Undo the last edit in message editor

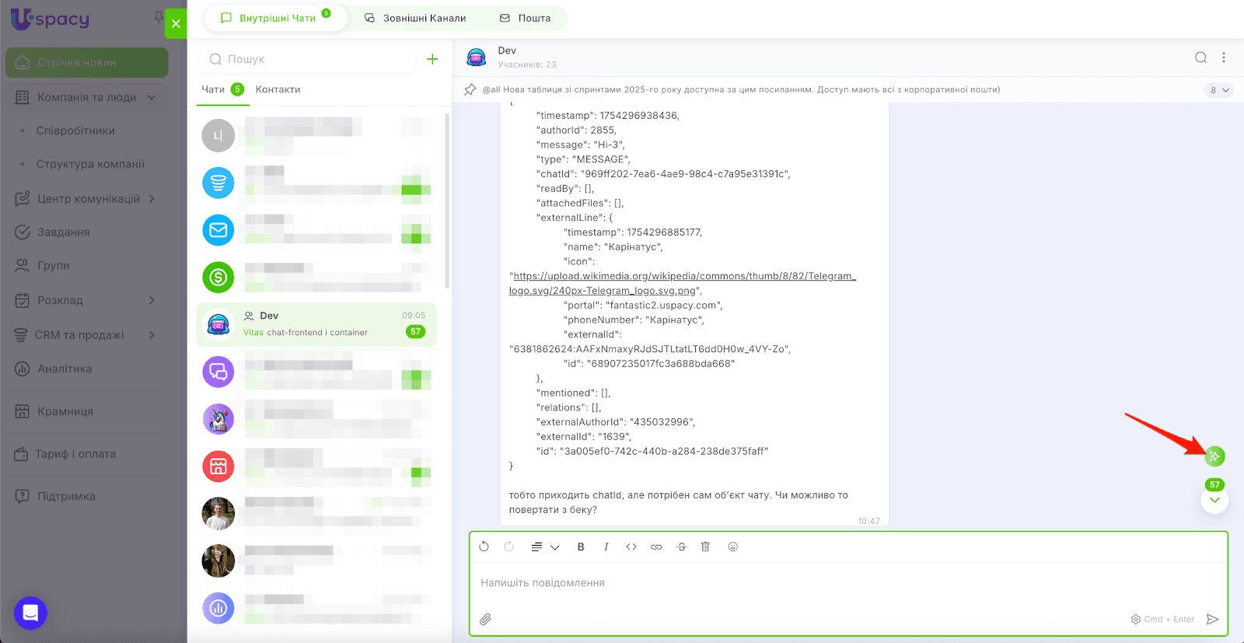[484, 547]
